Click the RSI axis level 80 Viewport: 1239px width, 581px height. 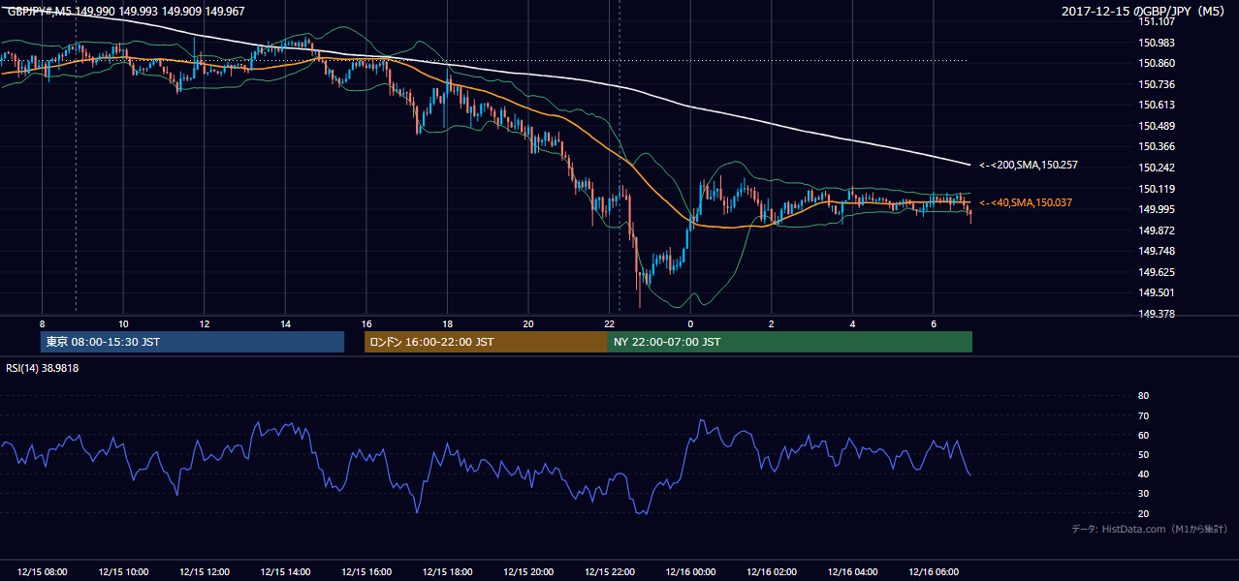1143,396
